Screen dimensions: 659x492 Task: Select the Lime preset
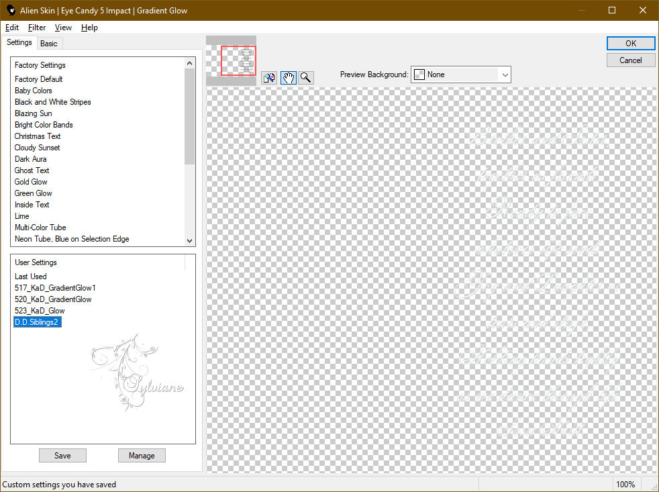pos(22,215)
